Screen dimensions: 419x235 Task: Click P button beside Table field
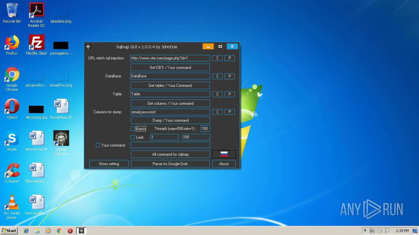(x=229, y=94)
